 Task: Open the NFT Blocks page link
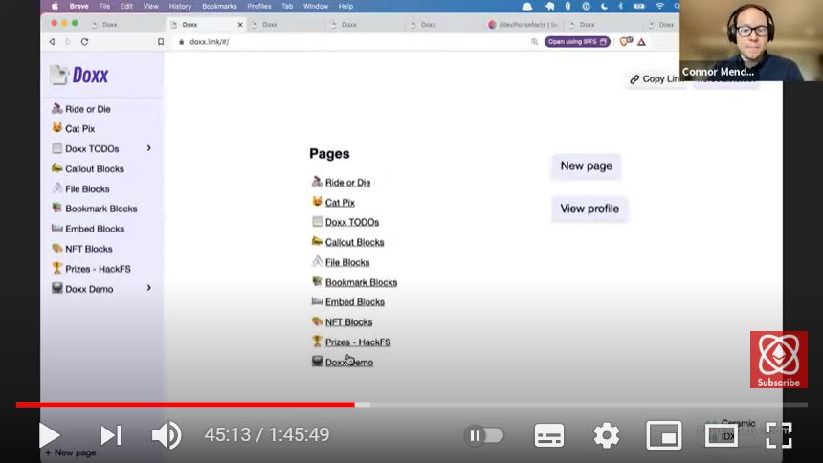[x=348, y=321]
